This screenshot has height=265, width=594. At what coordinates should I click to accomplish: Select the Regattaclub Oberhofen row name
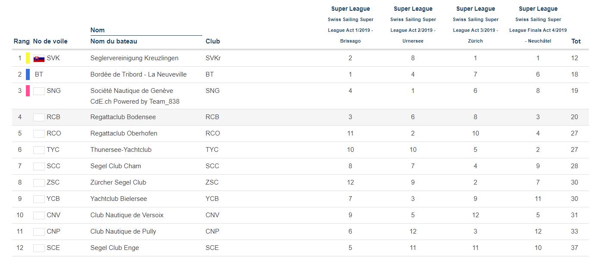[124, 133]
